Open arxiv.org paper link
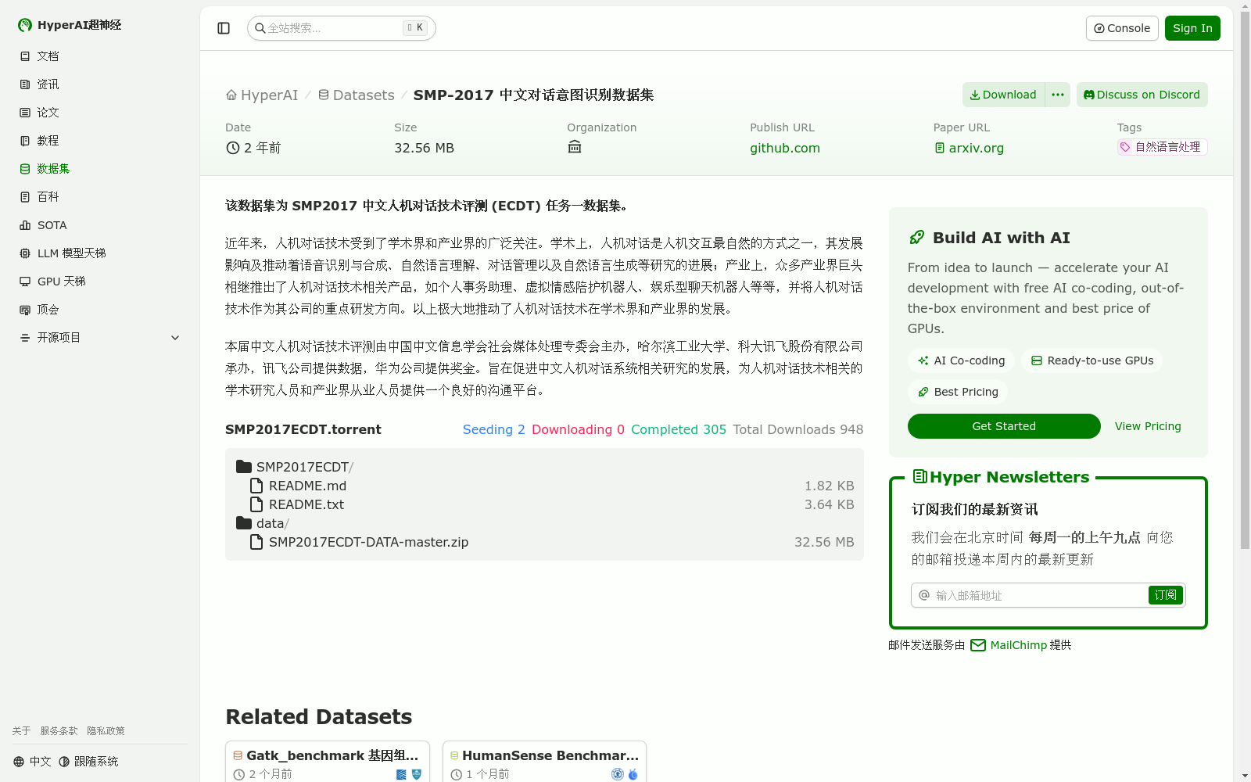Viewport: 1251px width, 782px height. coord(969,148)
